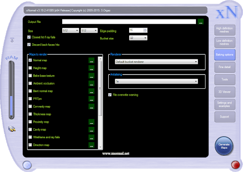Open Proximity map options button

[92, 122]
